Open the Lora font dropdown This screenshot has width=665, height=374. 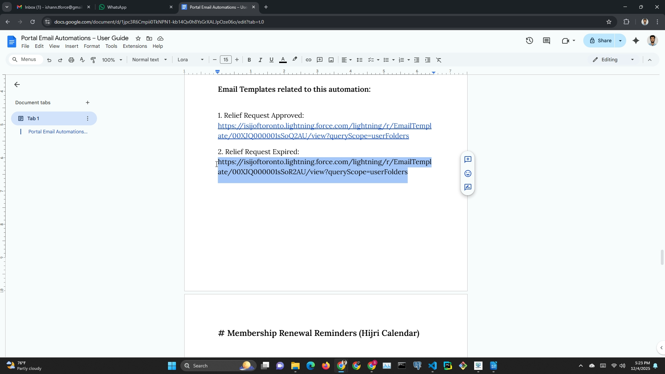190,60
